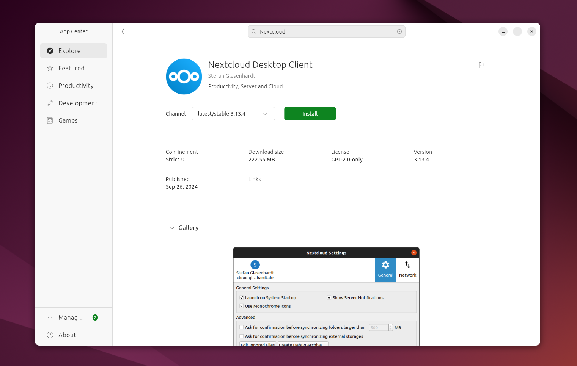Open the Manage section
The height and width of the screenshot is (366, 577).
coord(74,318)
